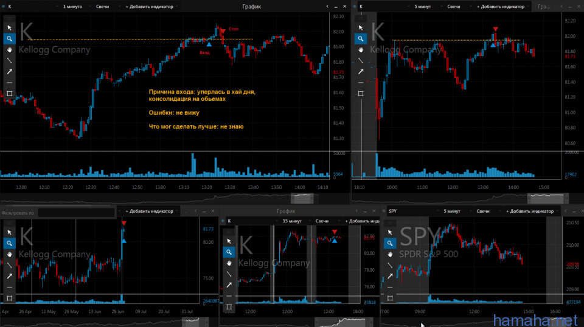Click the navigator scrollbar thumb under the top-right 5-minute chart
This screenshot has width=584, height=327.
pyautogui.click(x=548, y=199)
